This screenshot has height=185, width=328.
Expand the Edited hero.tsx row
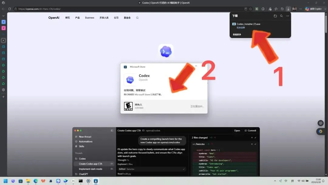click(x=152, y=169)
